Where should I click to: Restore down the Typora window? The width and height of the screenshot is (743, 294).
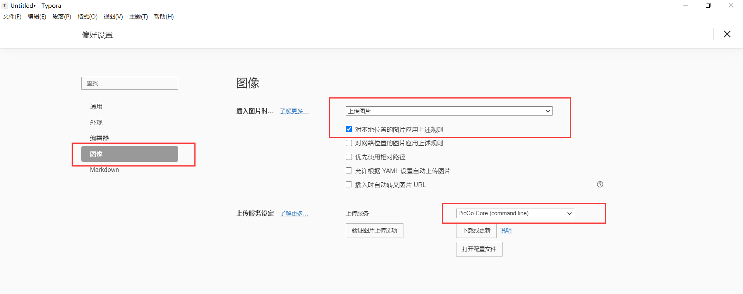[708, 5]
